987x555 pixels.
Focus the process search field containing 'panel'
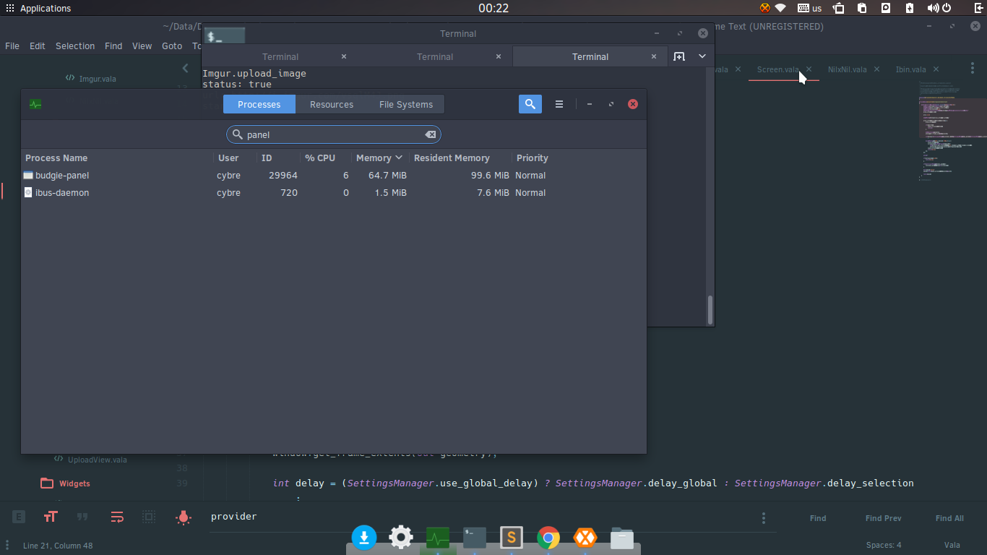point(334,134)
